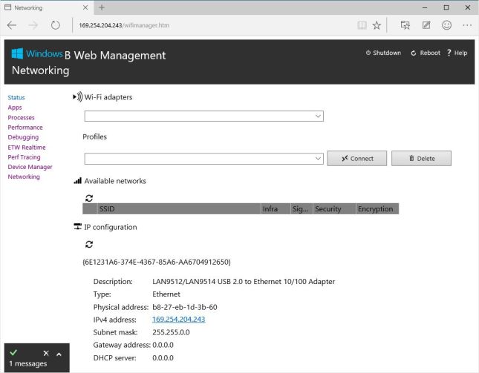Open reading view in address bar

tap(362, 25)
